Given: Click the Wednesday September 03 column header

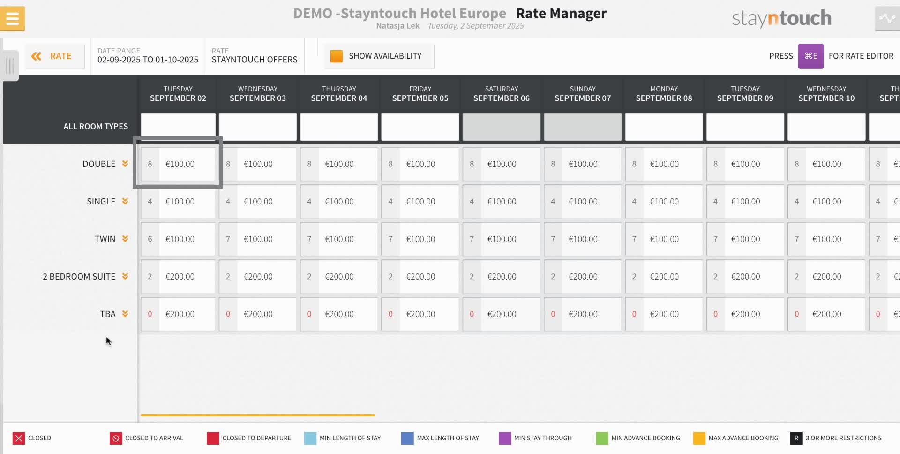Looking at the screenshot, I should [x=258, y=93].
